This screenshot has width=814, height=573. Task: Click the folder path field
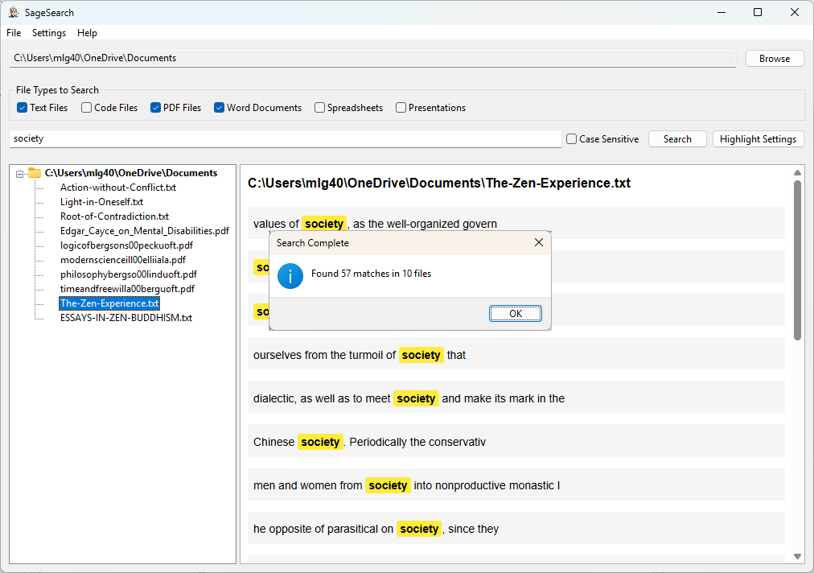pos(372,58)
